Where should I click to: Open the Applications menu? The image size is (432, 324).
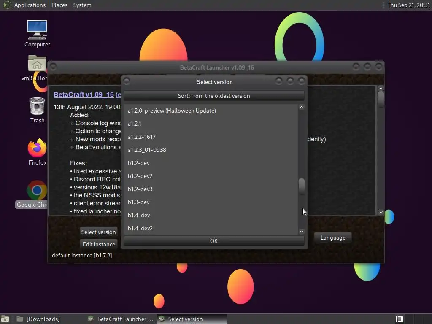coord(30,5)
